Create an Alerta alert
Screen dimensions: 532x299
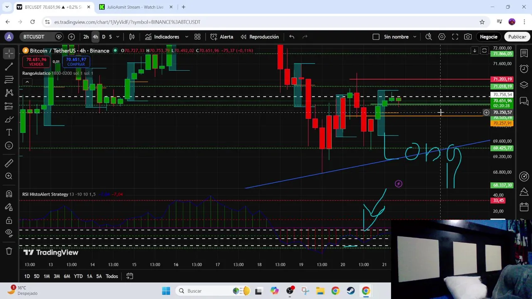(x=222, y=37)
